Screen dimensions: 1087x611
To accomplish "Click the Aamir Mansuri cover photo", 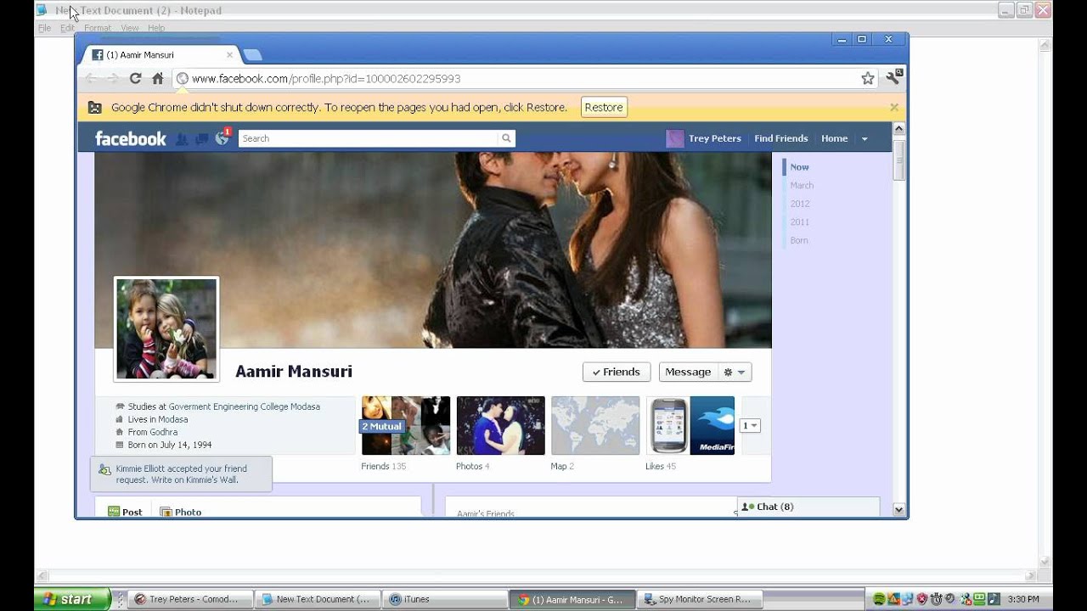I will pos(433,250).
